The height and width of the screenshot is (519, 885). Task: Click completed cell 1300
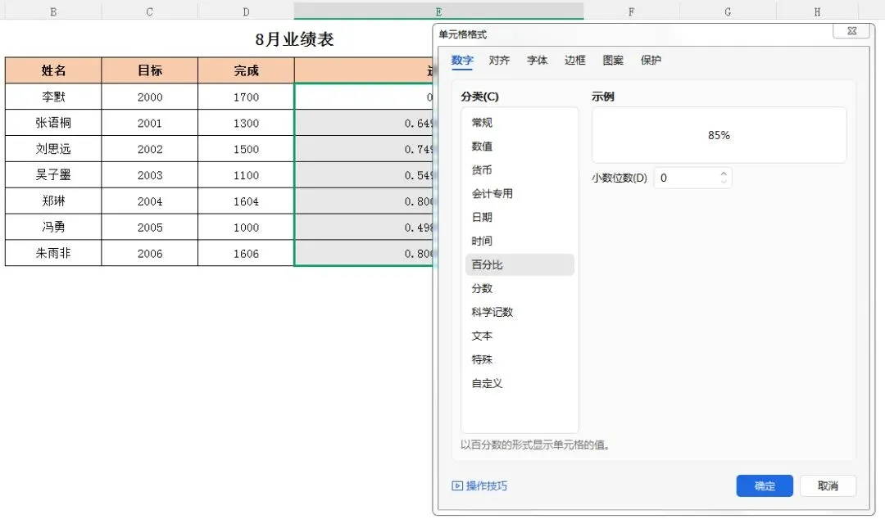click(246, 123)
